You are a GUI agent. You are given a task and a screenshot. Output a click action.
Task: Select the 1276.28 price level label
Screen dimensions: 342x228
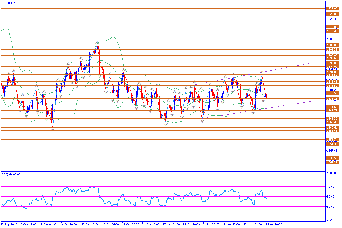[332, 99]
